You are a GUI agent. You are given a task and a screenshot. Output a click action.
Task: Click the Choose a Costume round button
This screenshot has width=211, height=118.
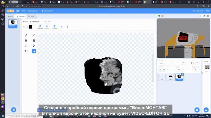tap(14, 110)
